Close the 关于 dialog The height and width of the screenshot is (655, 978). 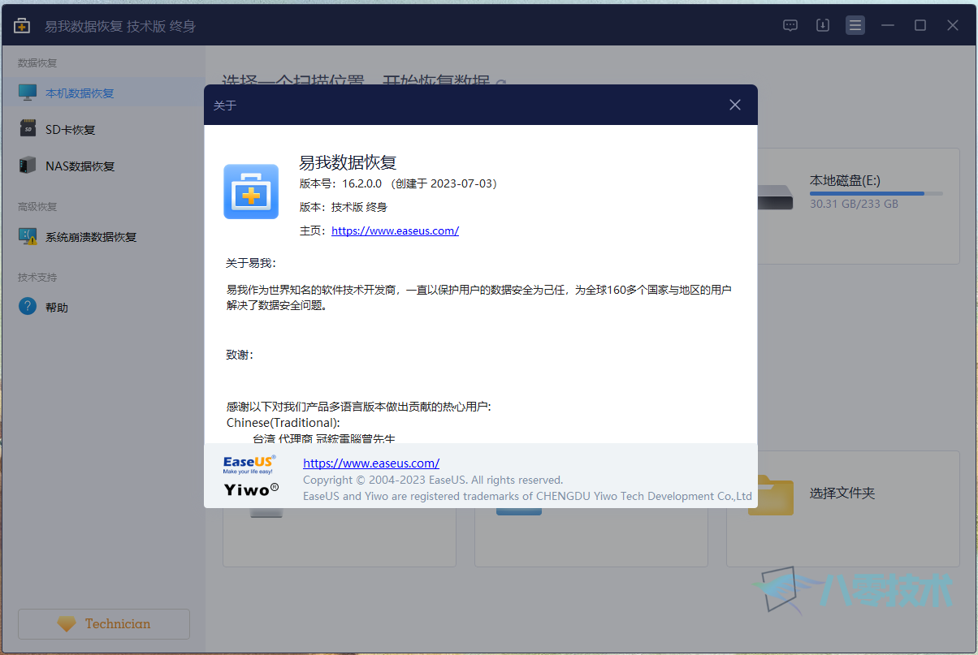(x=735, y=105)
